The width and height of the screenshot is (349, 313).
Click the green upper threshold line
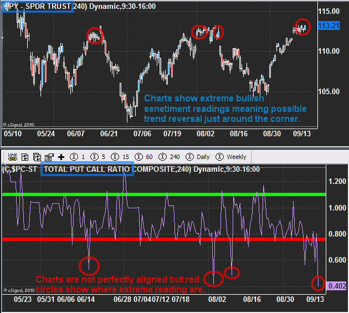[x=166, y=194]
